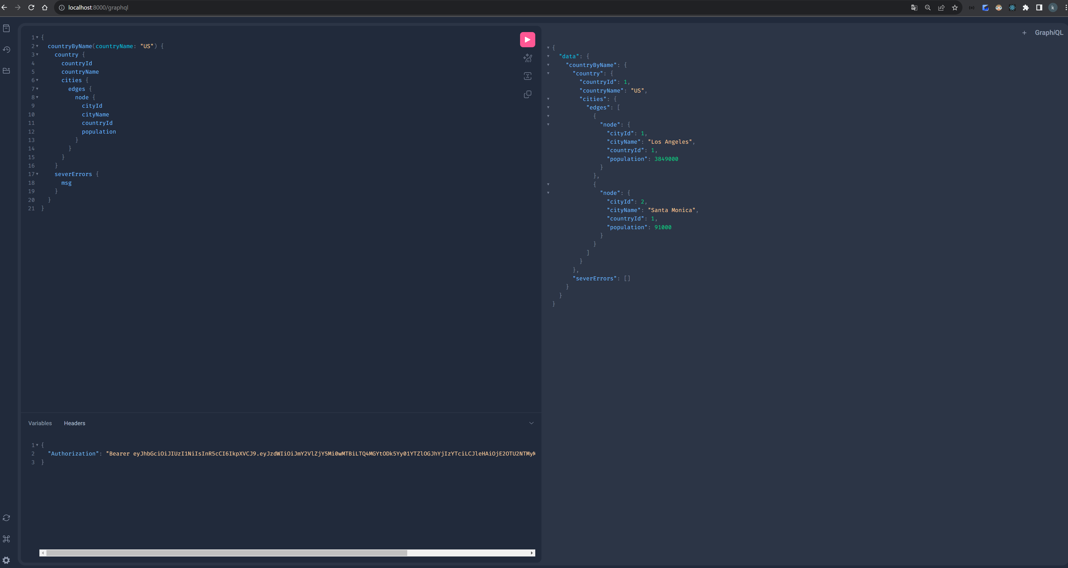The image size is (1068, 568).
Task: Switch to the Variables tab
Action: pyautogui.click(x=40, y=423)
